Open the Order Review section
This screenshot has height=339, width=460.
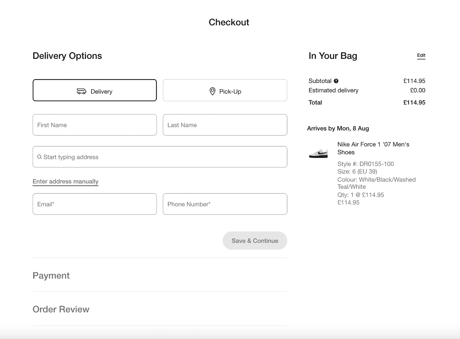pyautogui.click(x=61, y=309)
